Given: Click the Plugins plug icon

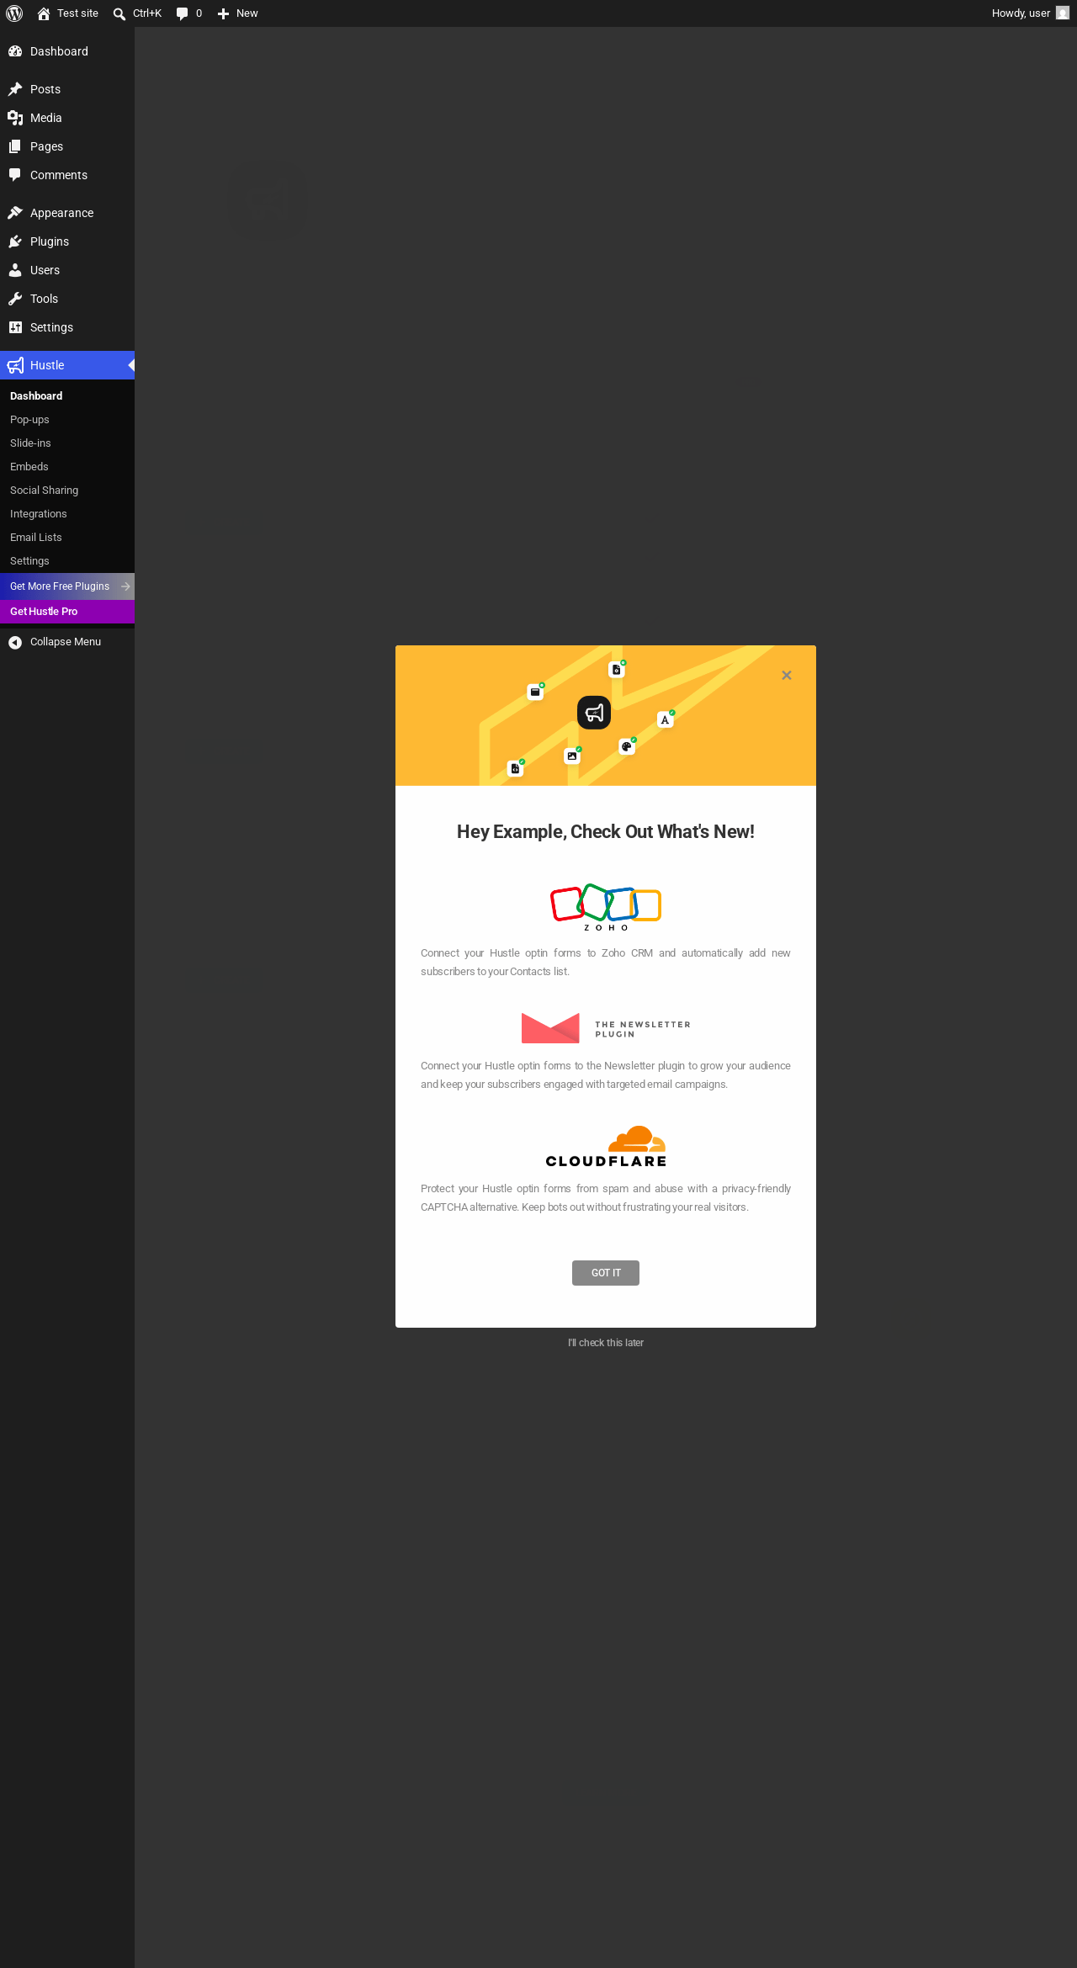Looking at the screenshot, I should pyautogui.click(x=15, y=241).
